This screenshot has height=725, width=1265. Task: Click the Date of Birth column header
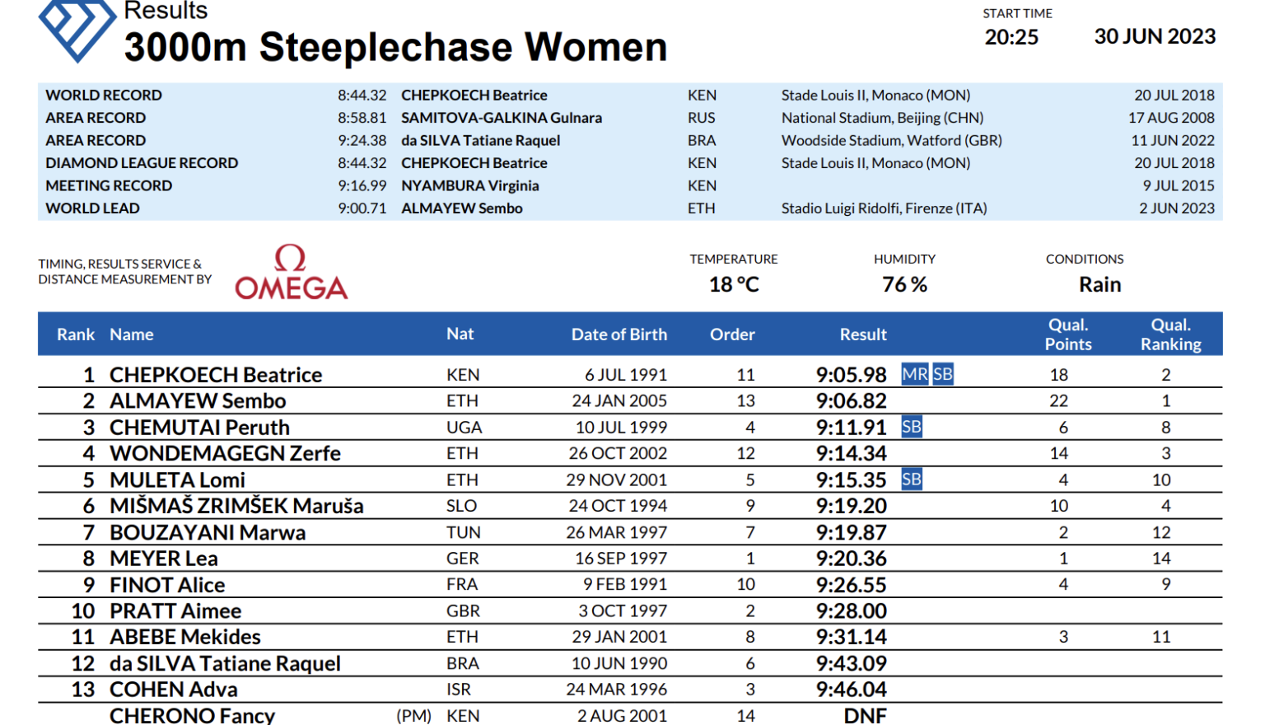coord(618,334)
